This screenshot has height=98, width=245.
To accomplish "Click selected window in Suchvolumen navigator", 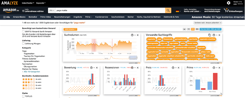I will [133, 58].
